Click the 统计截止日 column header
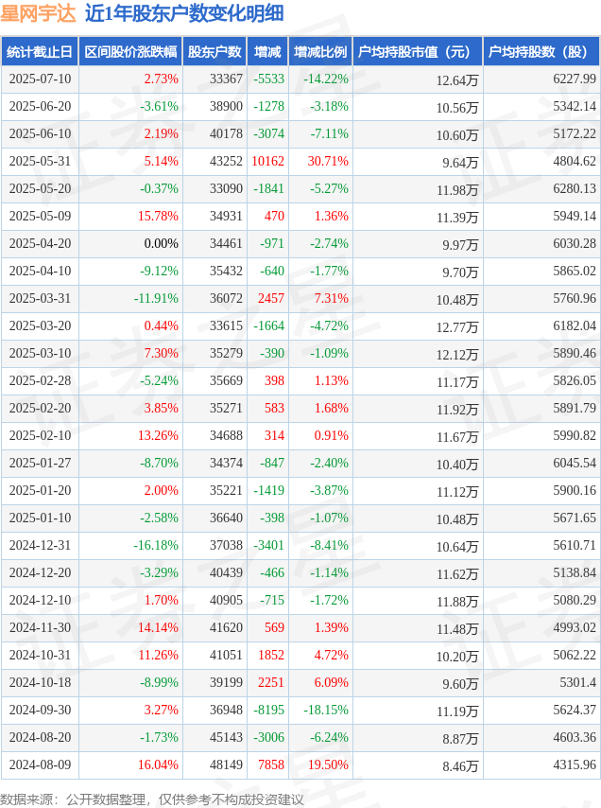Screen dimensions: 601x808 [40, 51]
